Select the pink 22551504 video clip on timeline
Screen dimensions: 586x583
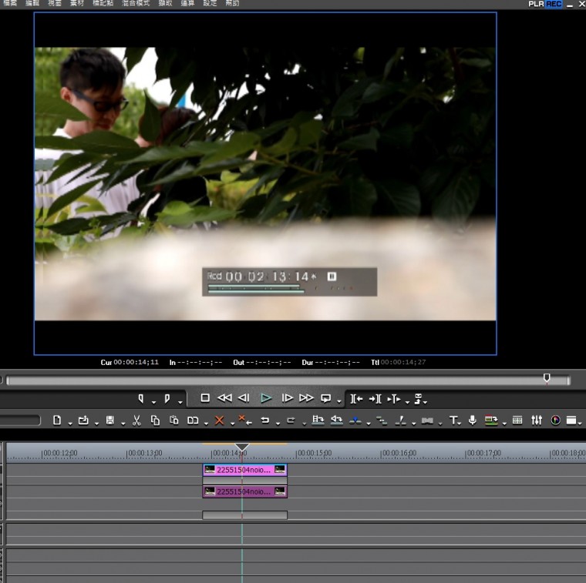[244, 470]
